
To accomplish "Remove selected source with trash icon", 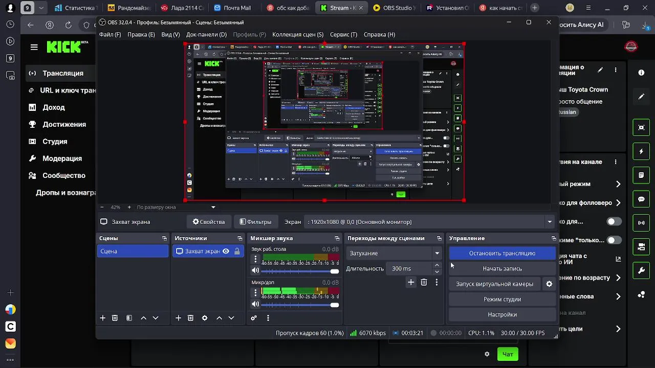I will [x=190, y=318].
